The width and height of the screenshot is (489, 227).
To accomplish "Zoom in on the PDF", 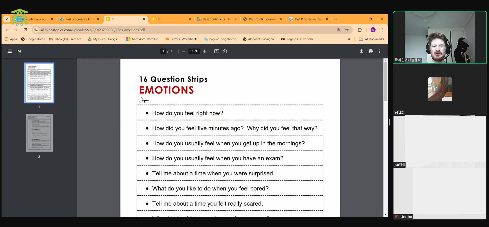I will [x=205, y=51].
